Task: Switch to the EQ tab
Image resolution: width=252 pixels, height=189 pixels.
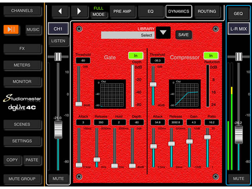Action: pyautogui.click(x=150, y=11)
